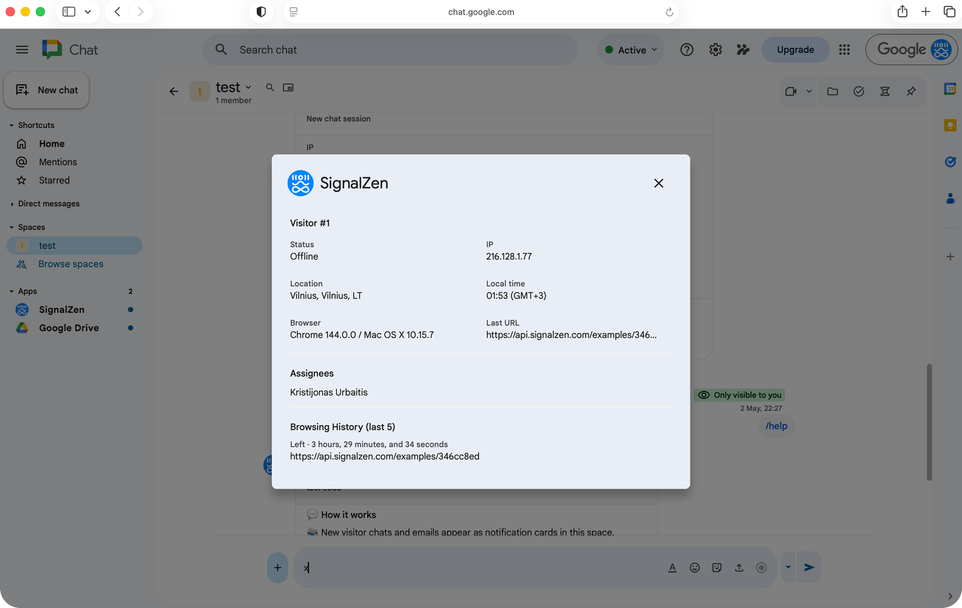The height and width of the screenshot is (608, 962).
Task: Click the plus button beside message box
Action: click(x=277, y=568)
